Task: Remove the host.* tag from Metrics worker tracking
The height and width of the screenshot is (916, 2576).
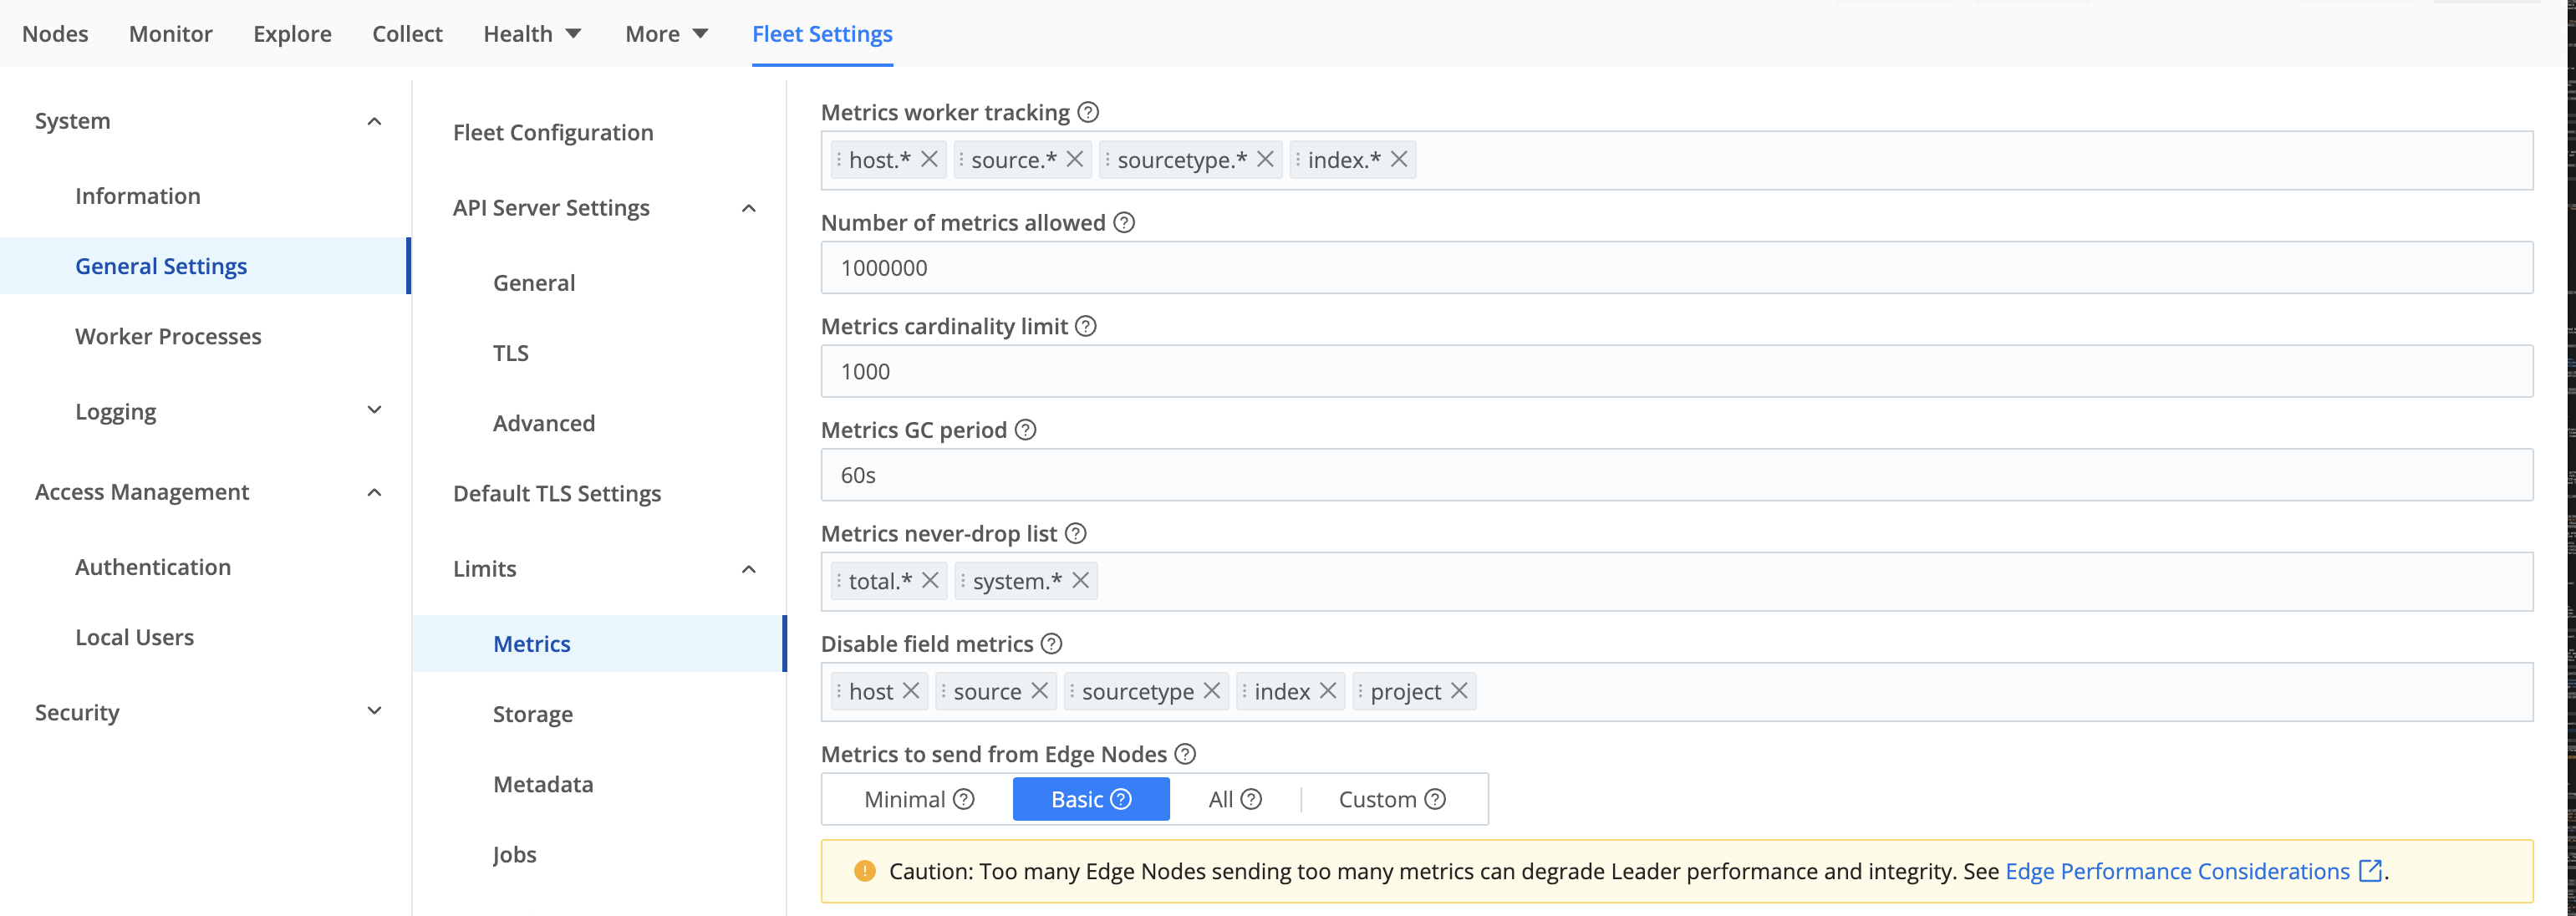Action: coord(930,158)
